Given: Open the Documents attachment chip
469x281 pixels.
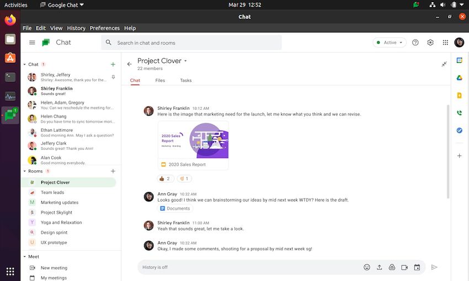Looking at the screenshot, I should pos(175,208).
